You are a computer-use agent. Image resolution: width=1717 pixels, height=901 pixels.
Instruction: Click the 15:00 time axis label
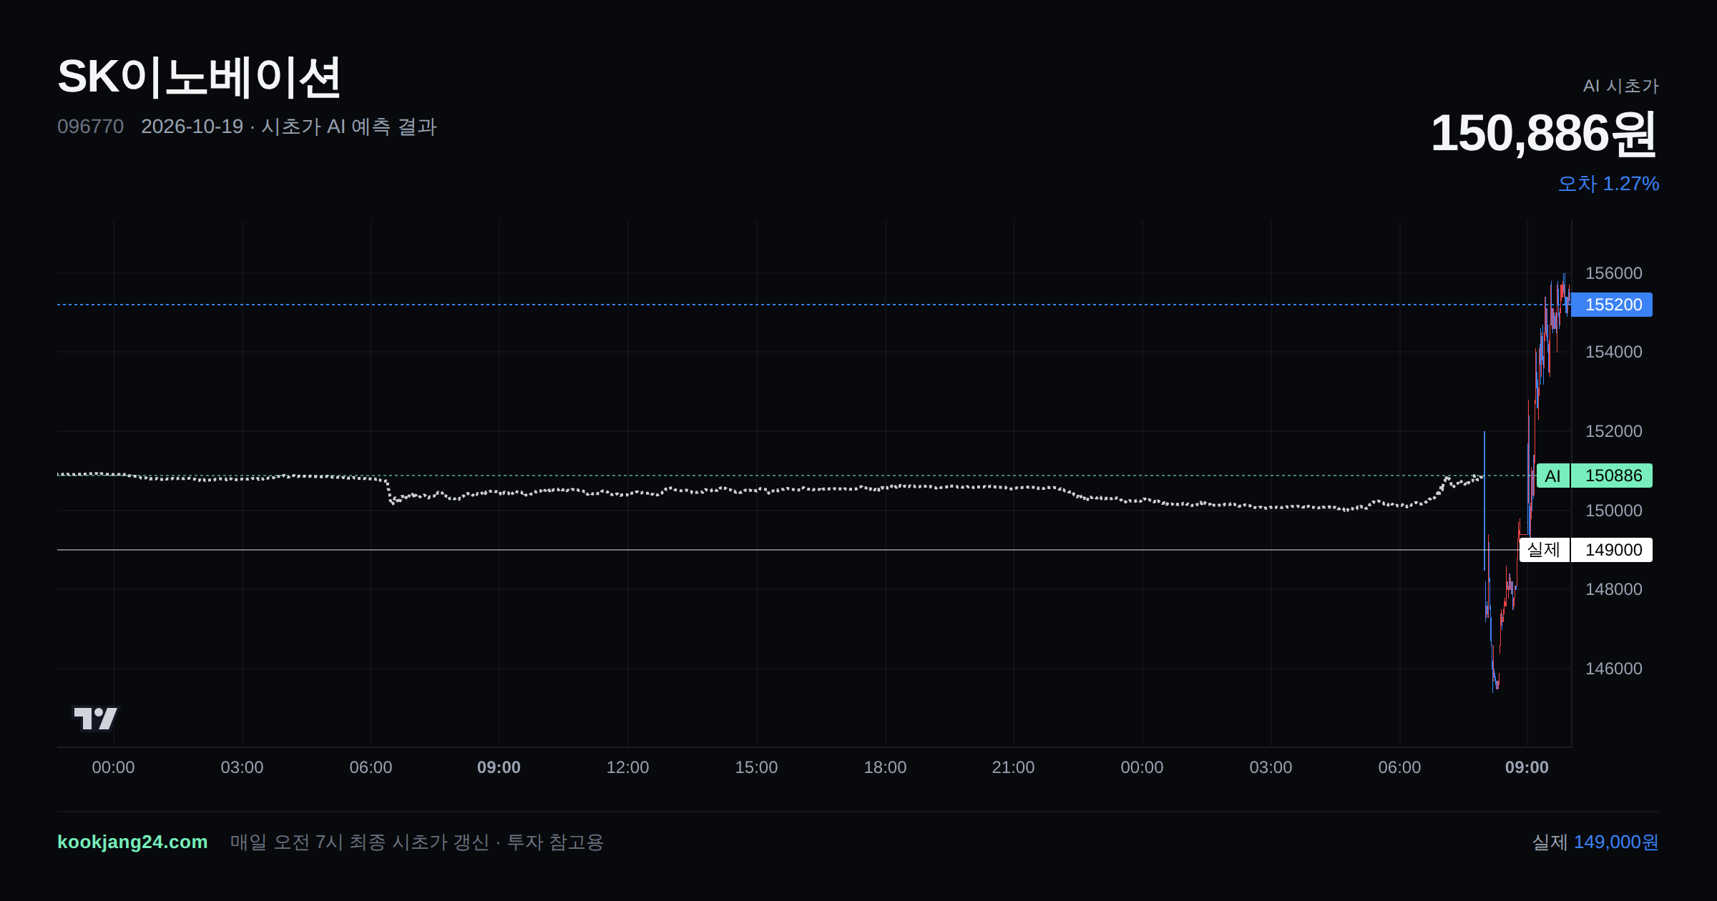756,767
